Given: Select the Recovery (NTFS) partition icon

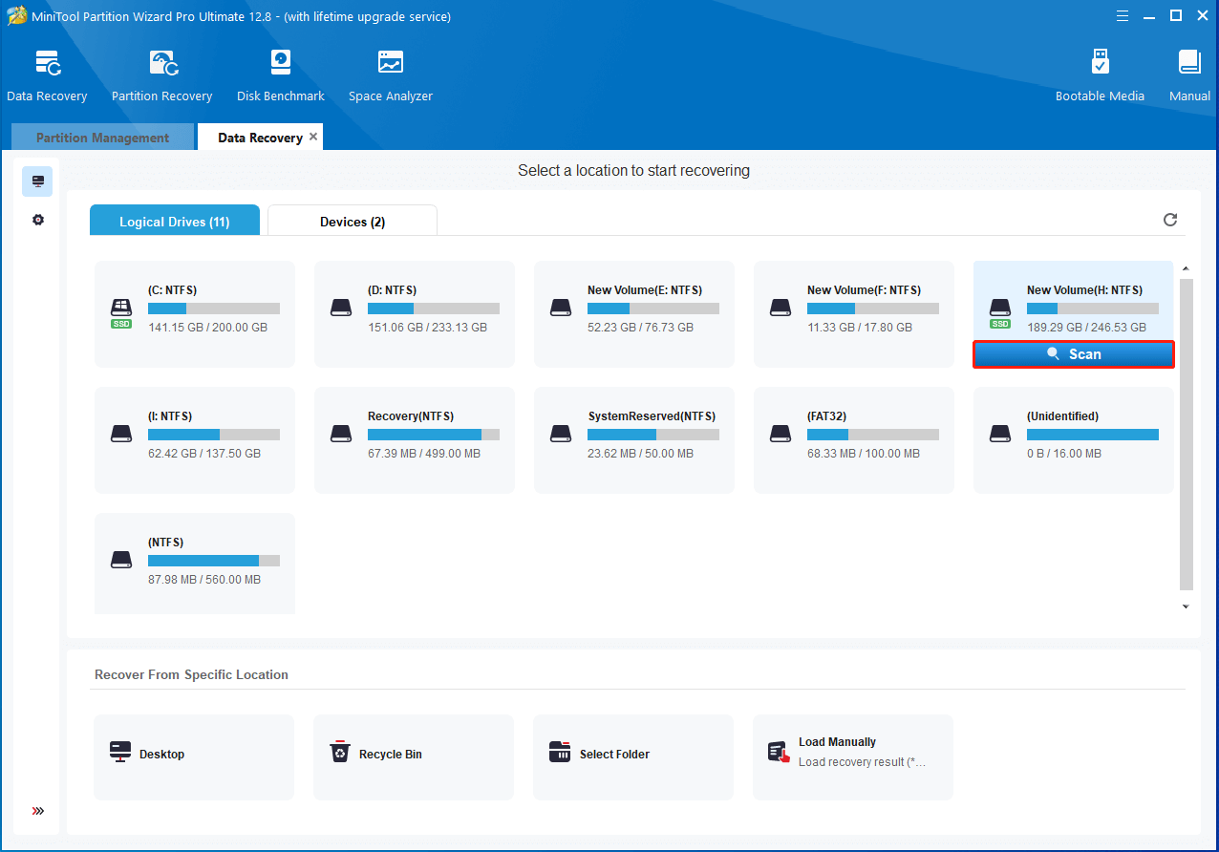Looking at the screenshot, I should pyautogui.click(x=341, y=435).
